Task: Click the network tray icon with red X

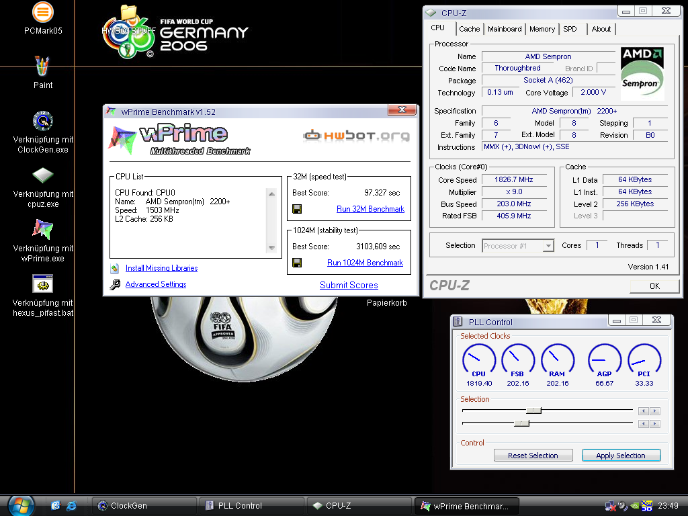Action: click(610, 506)
